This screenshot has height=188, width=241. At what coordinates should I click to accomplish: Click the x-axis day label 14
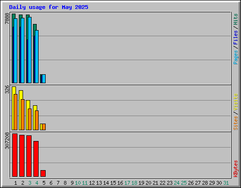[106, 183]
